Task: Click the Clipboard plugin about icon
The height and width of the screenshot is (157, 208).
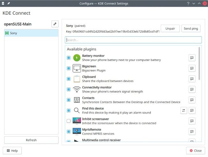Action: (x=192, y=79)
